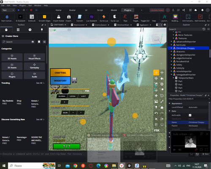Image resolution: width=211 pixels, height=169 pixels.
Task: Open the 3D Assets category
Action: pos(12,57)
